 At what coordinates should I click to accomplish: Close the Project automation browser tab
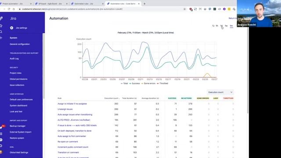[x=31, y=4]
